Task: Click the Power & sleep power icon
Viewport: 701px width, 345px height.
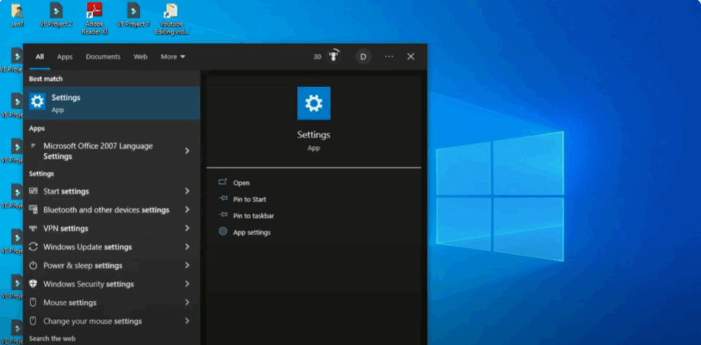Action: [x=33, y=266]
